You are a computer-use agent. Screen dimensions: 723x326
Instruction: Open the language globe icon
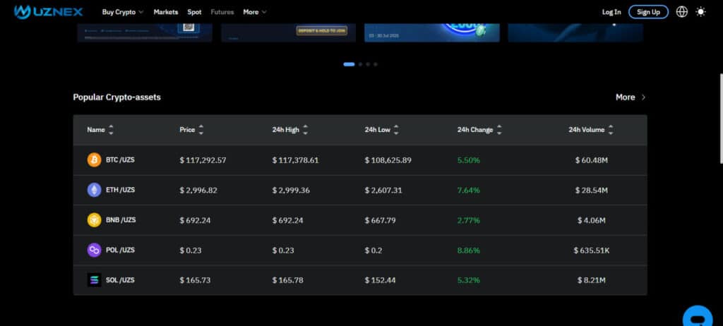pos(681,12)
